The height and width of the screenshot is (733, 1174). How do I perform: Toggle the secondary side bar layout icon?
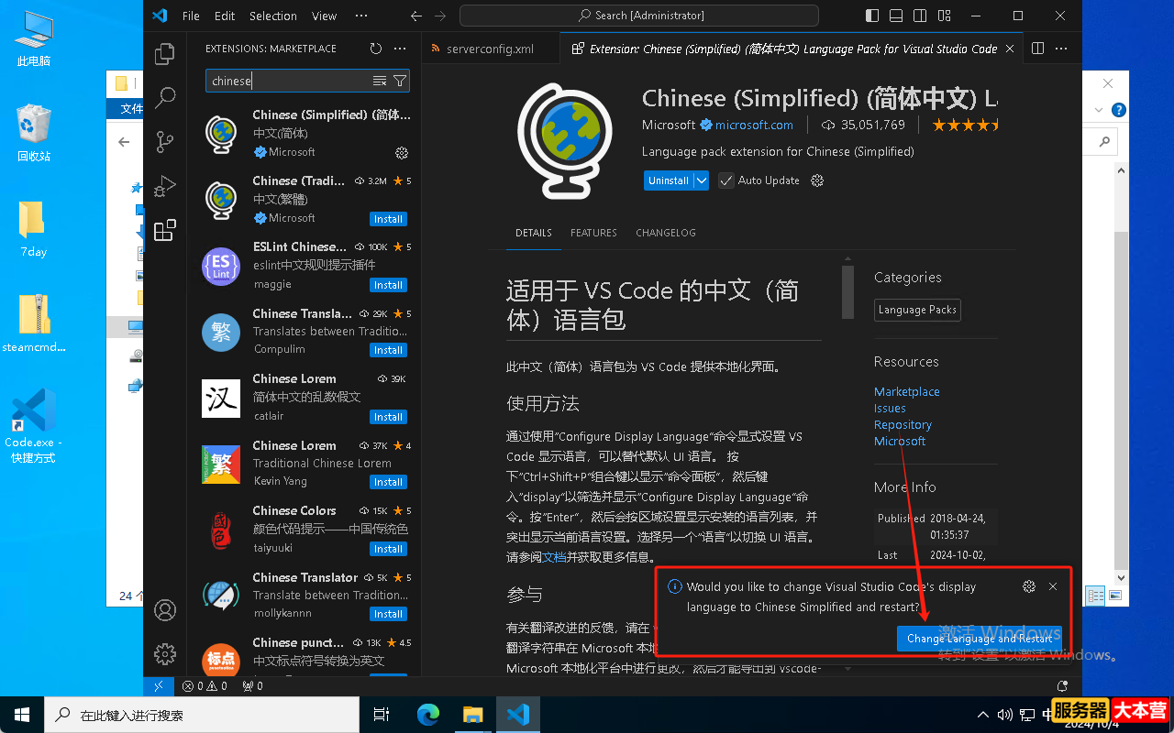(x=919, y=16)
